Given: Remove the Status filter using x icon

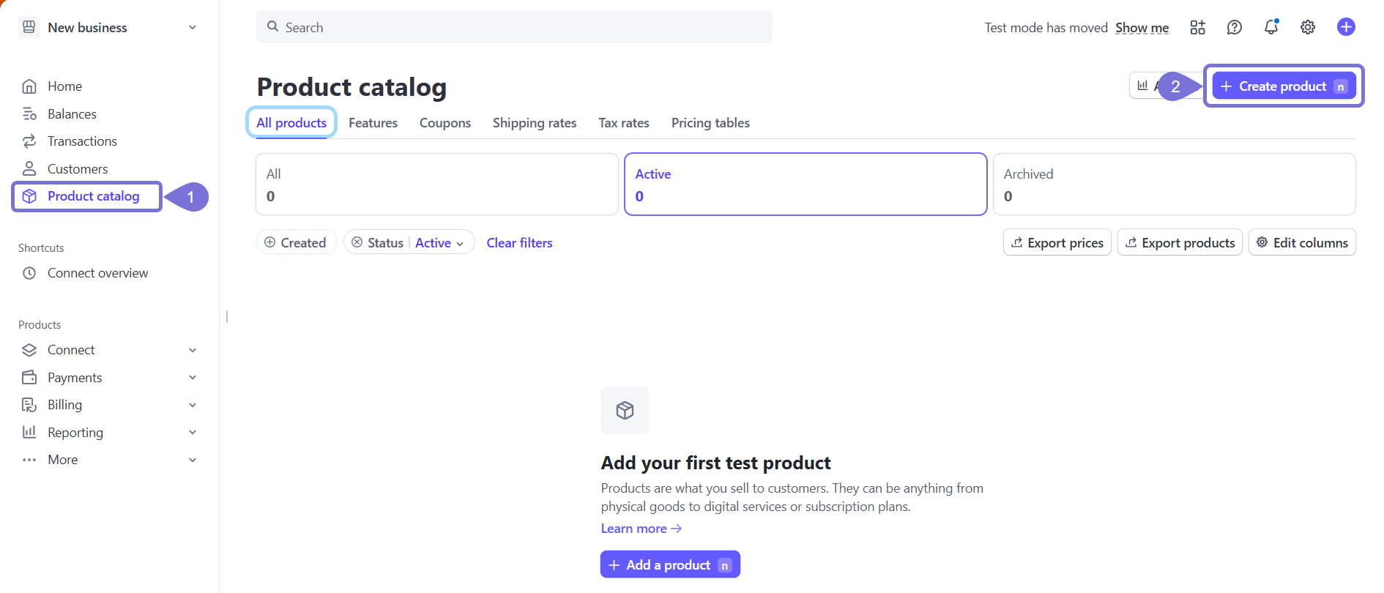Looking at the screenshot, I should (357, 242).
